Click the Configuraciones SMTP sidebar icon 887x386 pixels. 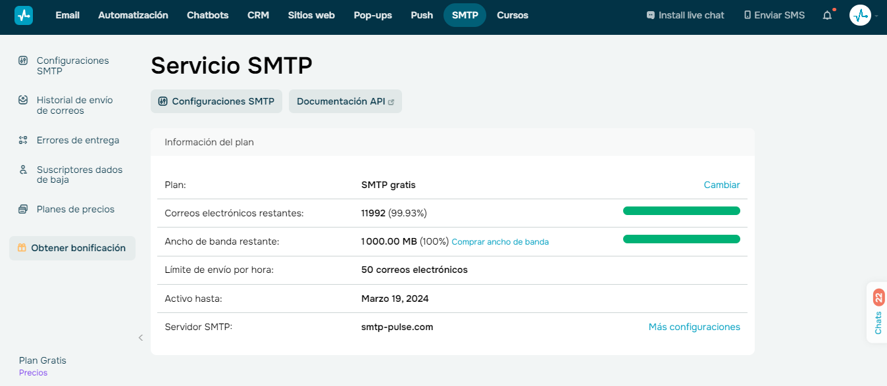point(23,60)
